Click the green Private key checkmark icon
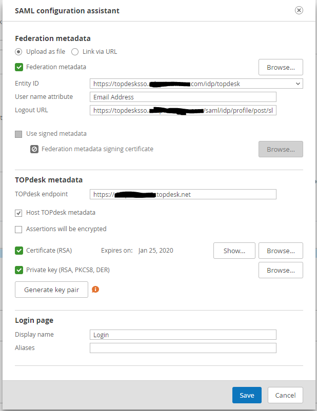The height and width of the screenshot is (411, 317). [x=18, y=270]
